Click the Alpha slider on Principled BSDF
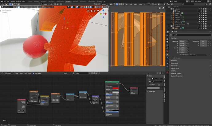The image size is (212, 126). 112,112
